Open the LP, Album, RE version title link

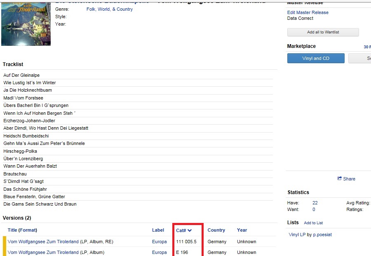43,242
